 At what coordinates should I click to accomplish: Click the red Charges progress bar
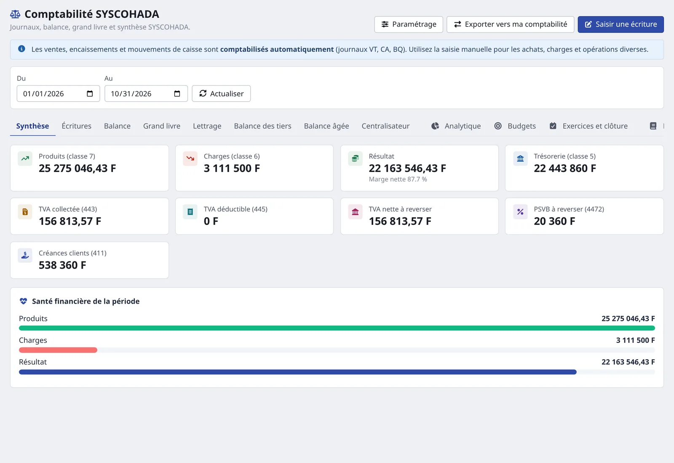[x=58, y=350]
